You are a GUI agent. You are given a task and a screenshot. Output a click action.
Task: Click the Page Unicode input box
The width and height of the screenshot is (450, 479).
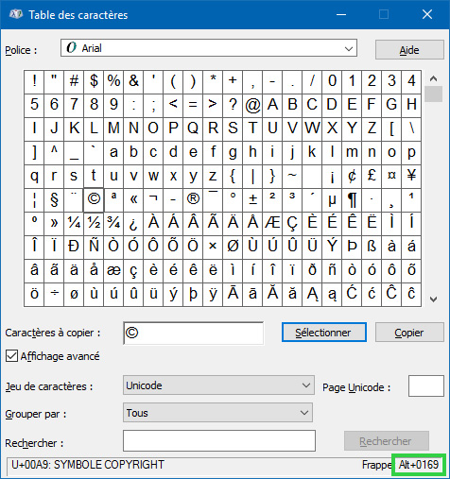426,385
